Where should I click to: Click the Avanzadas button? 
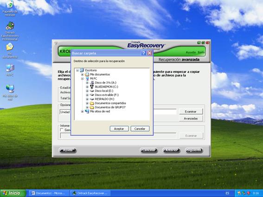[191, 118]
